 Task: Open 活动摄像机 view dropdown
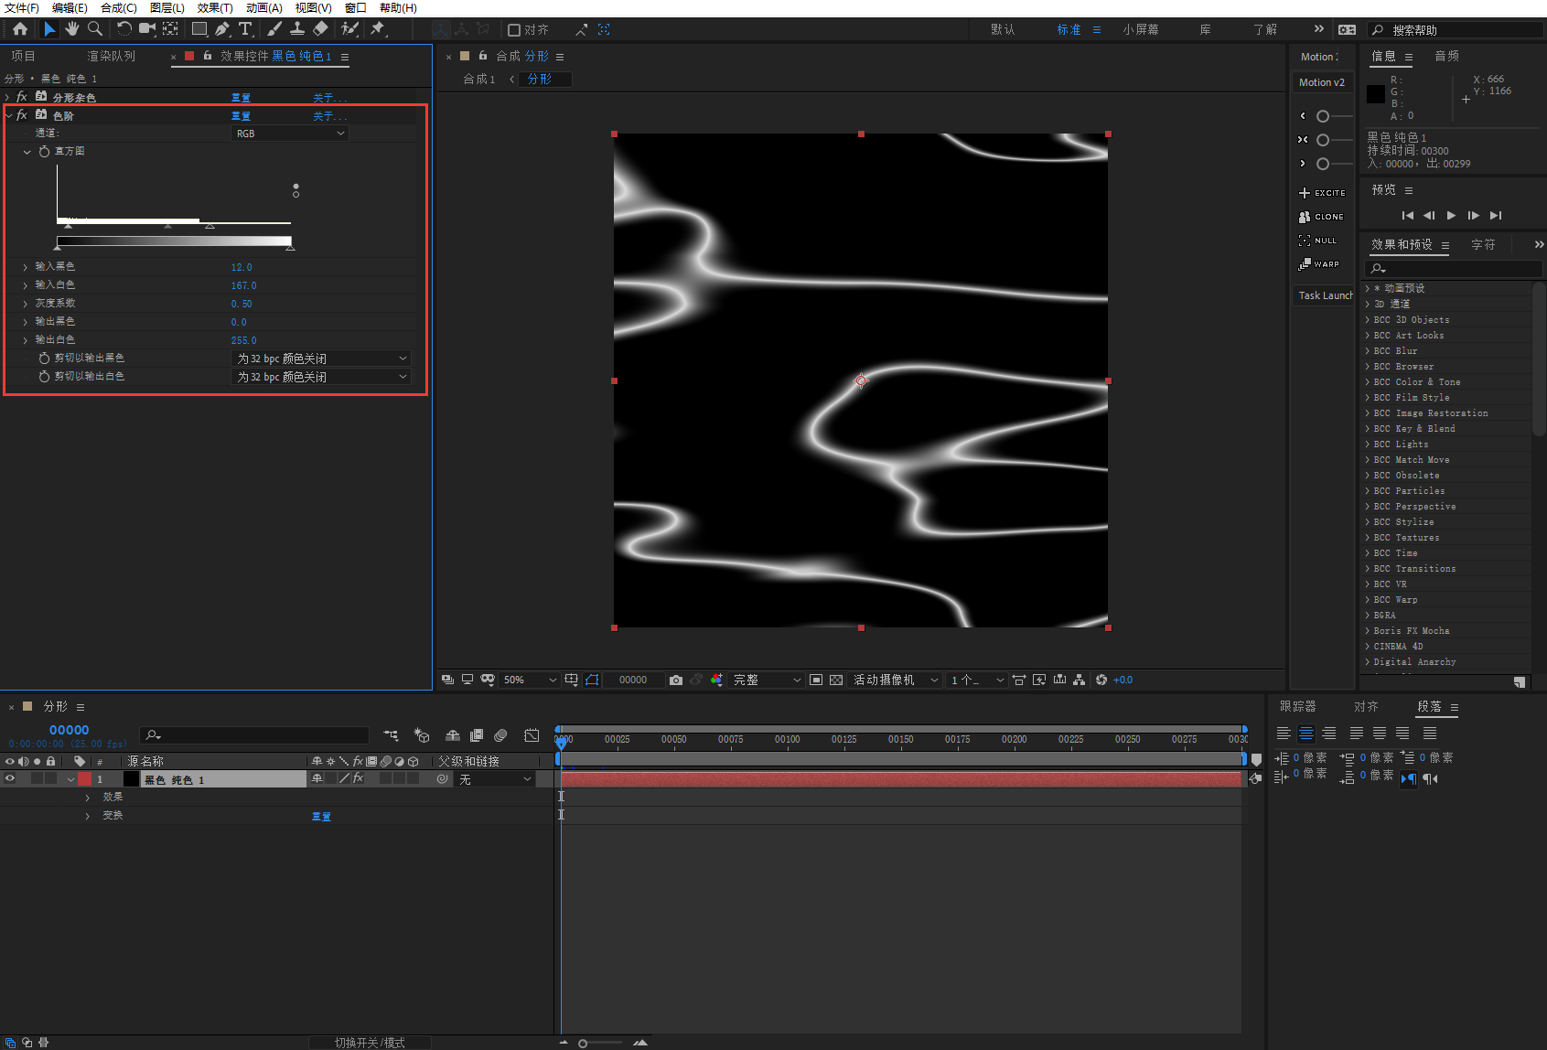(x=896, y=680)
